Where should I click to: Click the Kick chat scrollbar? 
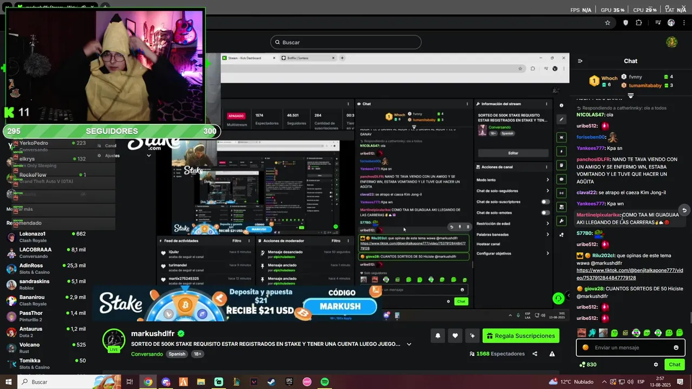point(690,318)
